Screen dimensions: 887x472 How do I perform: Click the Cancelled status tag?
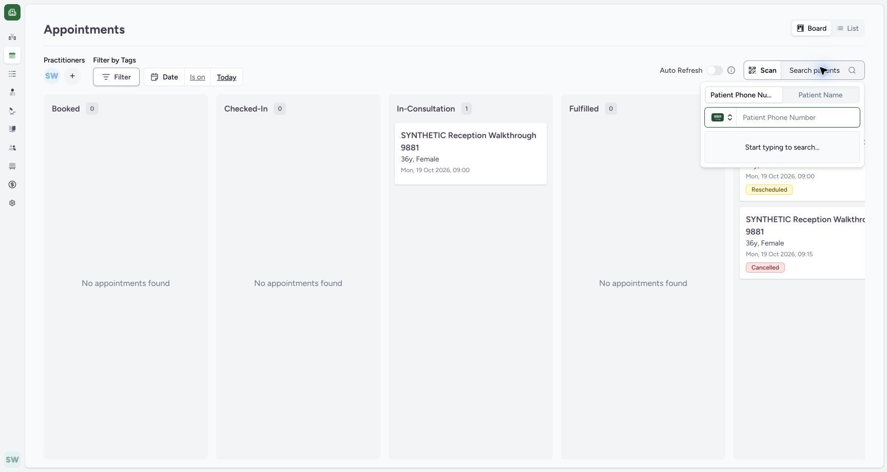click(x=765, y=268)
